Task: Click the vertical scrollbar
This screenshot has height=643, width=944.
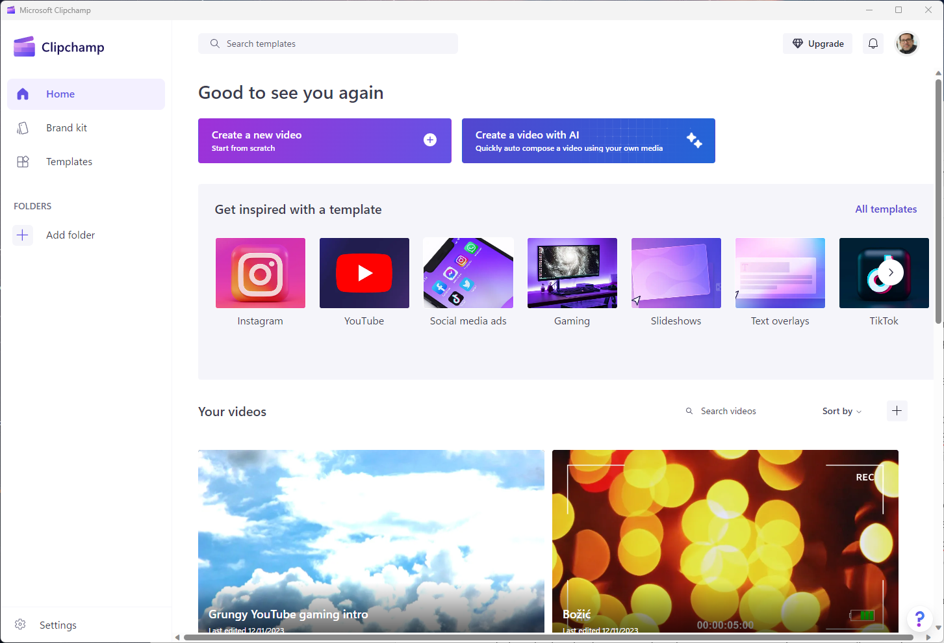Action: tap(939, 202)
